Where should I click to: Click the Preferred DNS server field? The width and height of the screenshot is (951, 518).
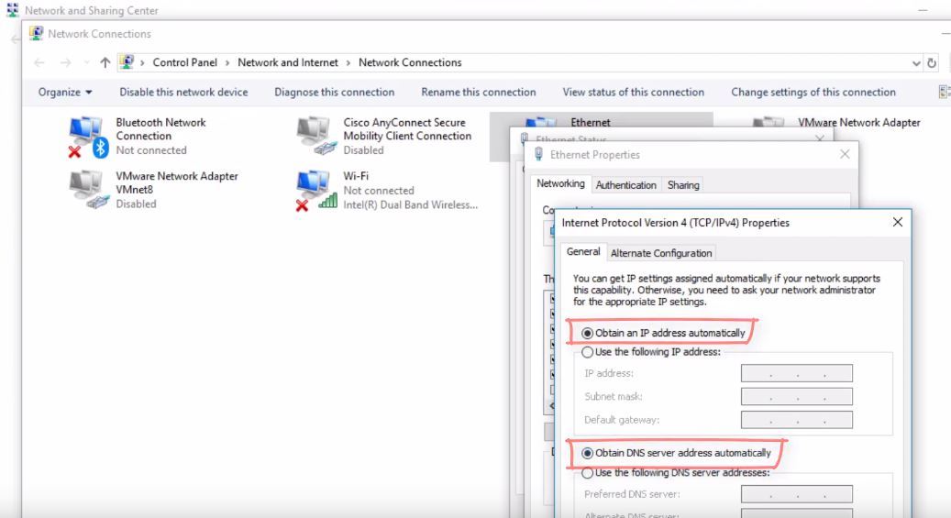796,494
